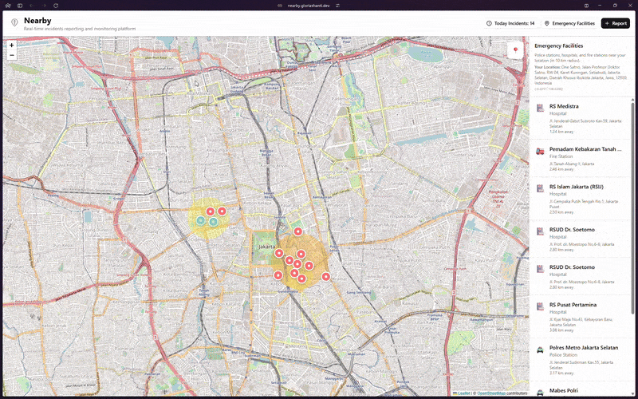638x399 pixels.
Task: Click the '3.08 km away' distance text
Action: [561, 330]
